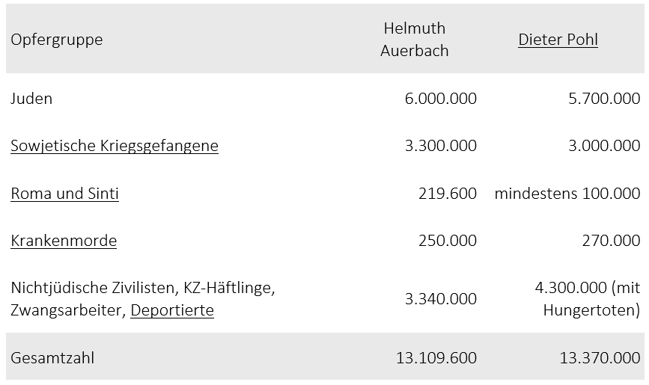Click the 3.340.000 cell
The width and height of the screenshot is (649, 385).
coord(440,299)
